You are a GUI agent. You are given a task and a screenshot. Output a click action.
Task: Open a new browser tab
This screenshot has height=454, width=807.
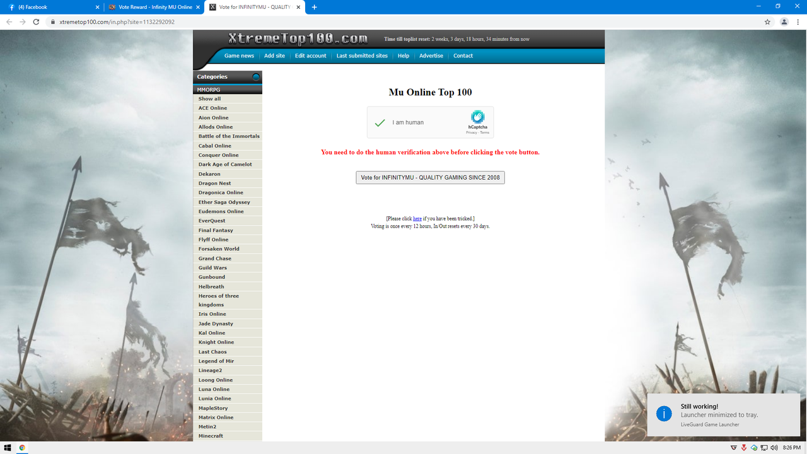[315, 7]
